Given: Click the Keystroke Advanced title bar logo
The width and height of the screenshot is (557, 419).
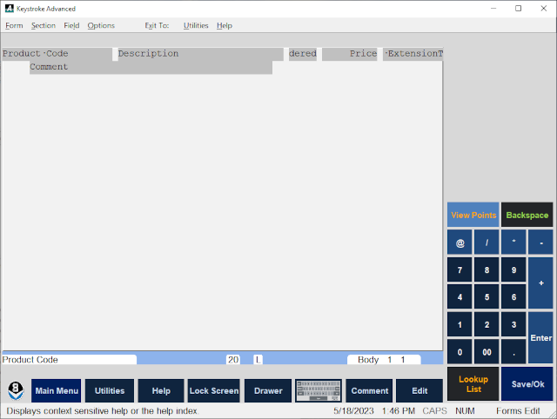Looking at the screenshot, I should pyautogui.click(x=10, y=9).
